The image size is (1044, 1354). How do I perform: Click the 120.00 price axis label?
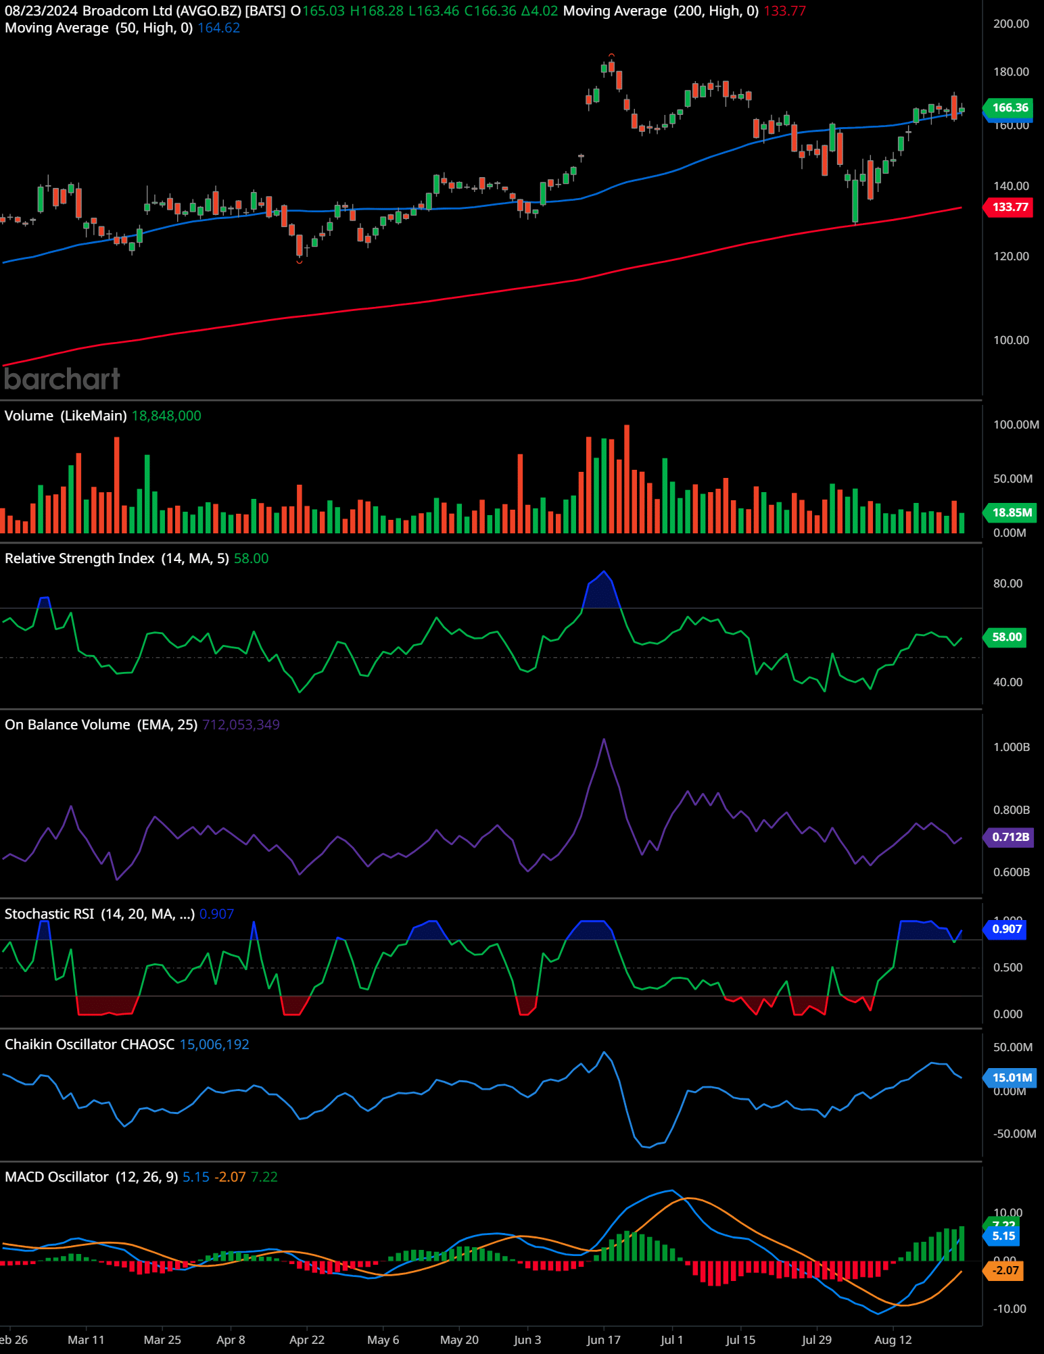[x=1011, y=256]
